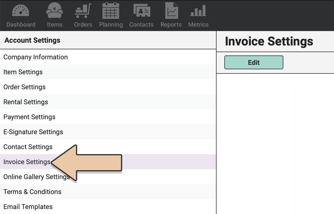Open Email Templates
This screenshot has height=214, width=334.
pos(108,207)
